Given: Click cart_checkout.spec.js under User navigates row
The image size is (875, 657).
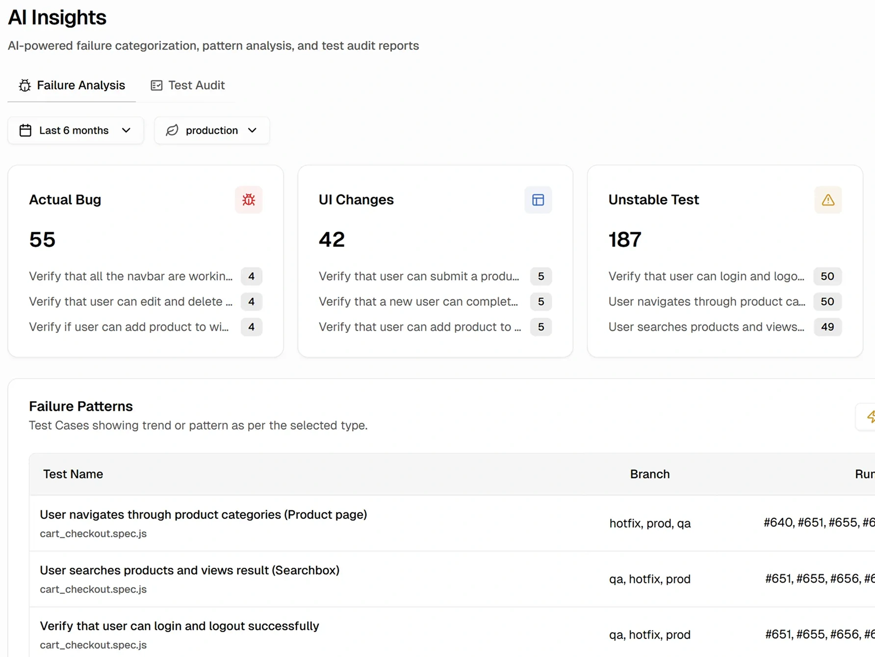Looking at the screenshot, I should pyautogui.click(x=93, y=533).
